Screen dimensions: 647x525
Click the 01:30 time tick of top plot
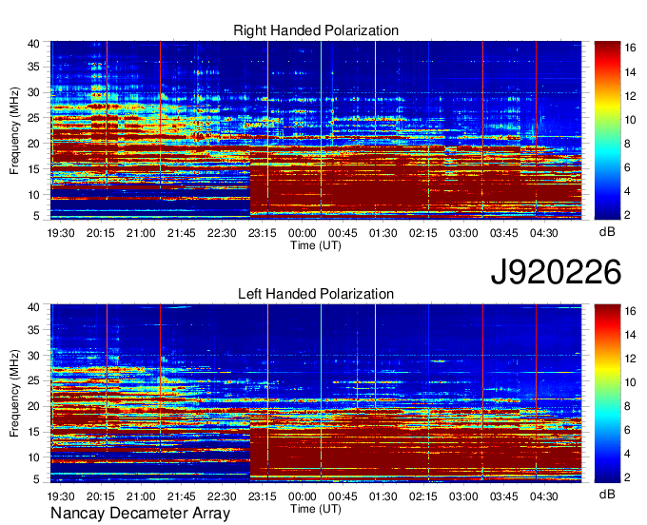coord(382,233)
